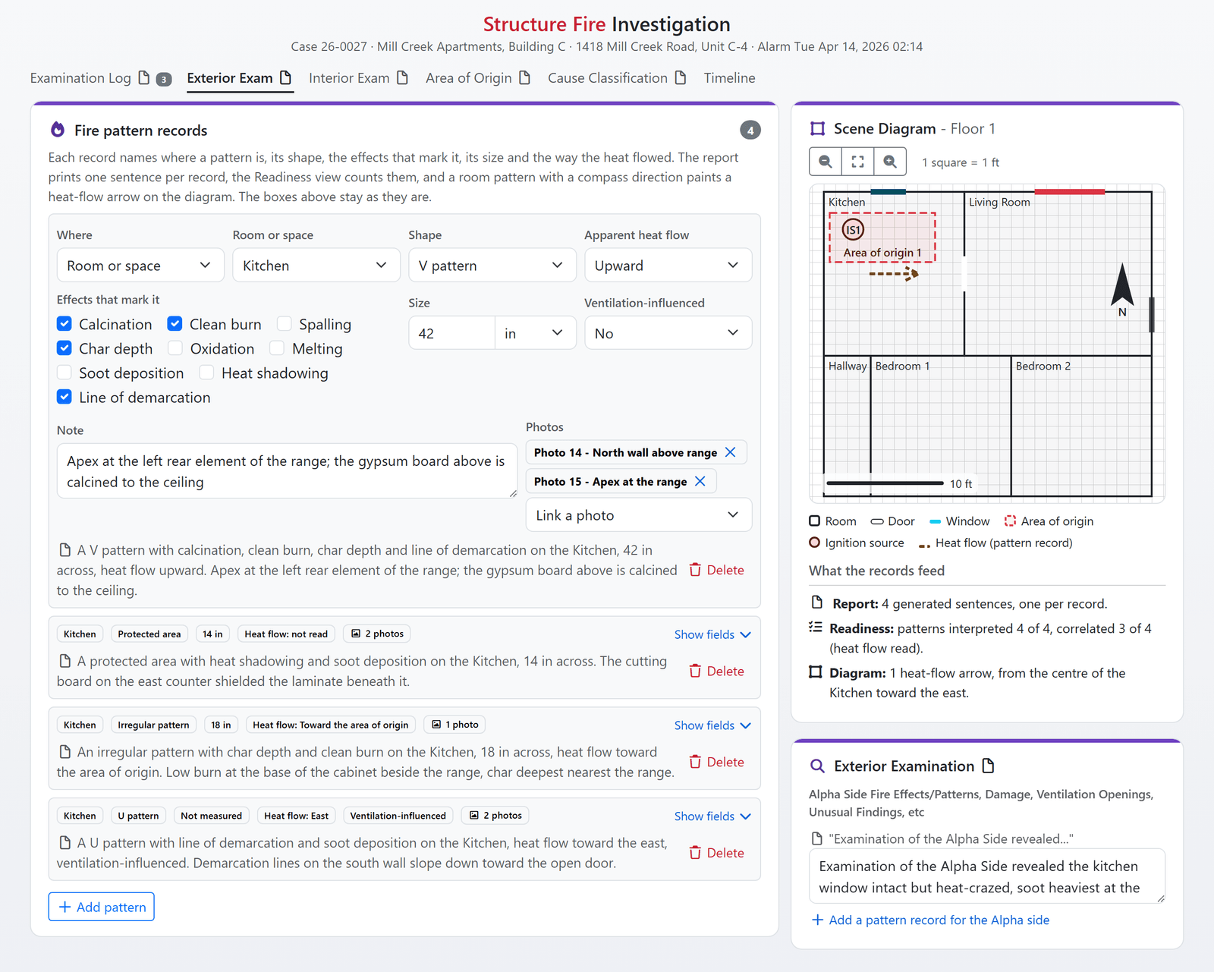Open the Room or space dropdown
Screen dimensions: 1214x972
point(316,265)
